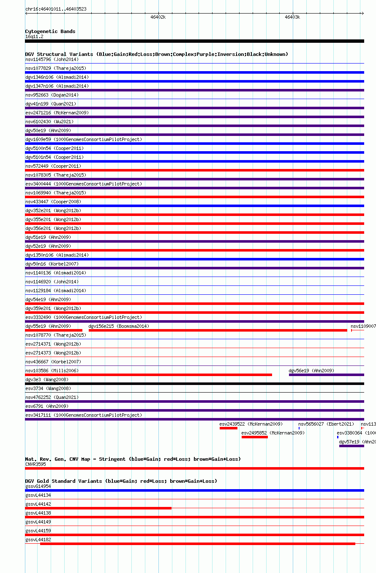Open gssvL44142 loss variant
The height and width of the screenshot is (573, 376).
[98, 508]
